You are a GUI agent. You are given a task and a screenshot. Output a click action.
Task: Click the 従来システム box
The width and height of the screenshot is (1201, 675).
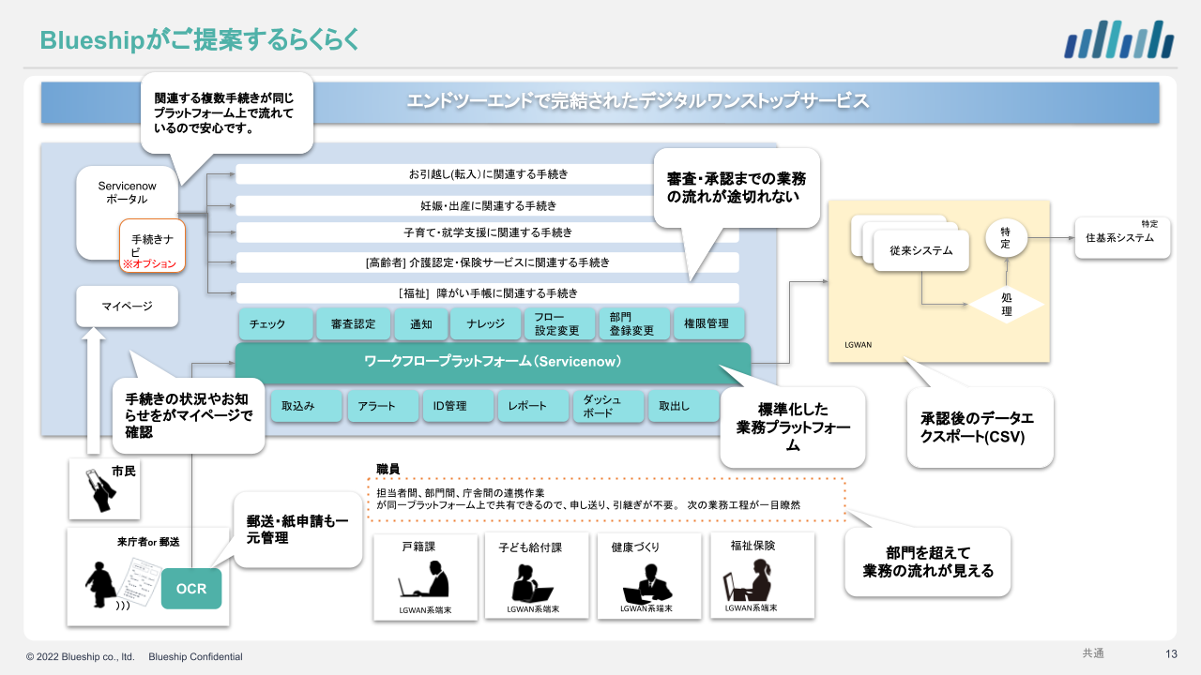point(920,250)
